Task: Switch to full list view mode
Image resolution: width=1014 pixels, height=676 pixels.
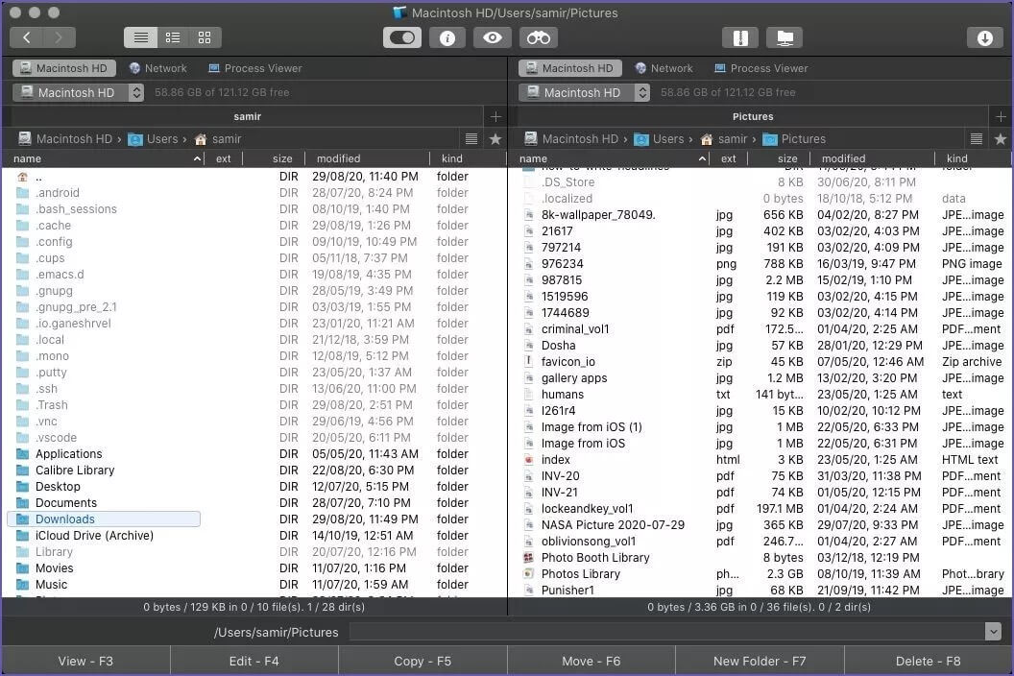Action: point(140,37)
